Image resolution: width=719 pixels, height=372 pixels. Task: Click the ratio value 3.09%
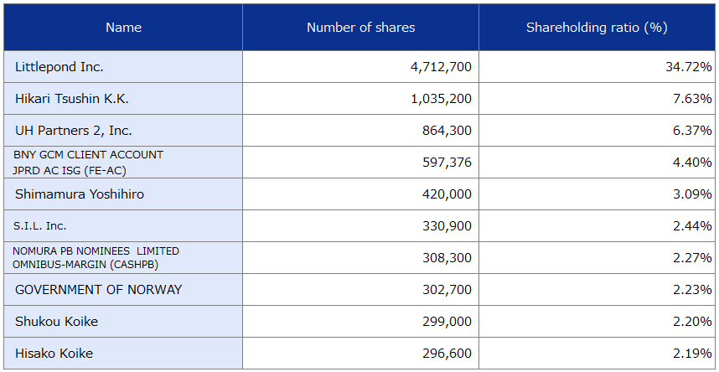tap(692, 194)
